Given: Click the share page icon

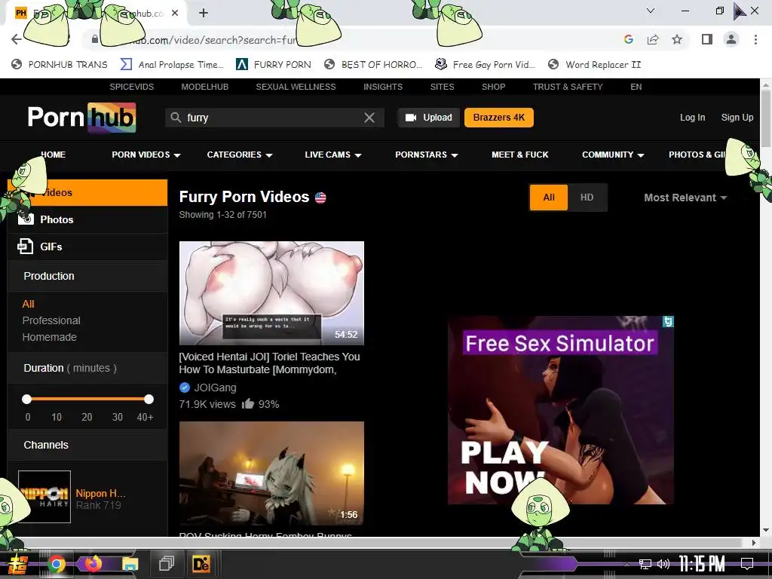Looking at the screenshot, I should 653,39.
